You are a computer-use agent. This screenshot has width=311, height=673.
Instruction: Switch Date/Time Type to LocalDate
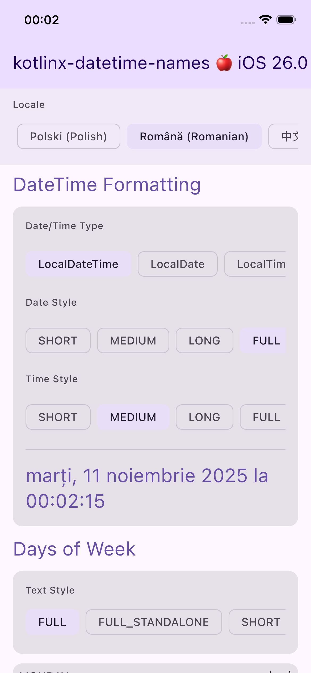pyautogui.click(x=177, y=264)
